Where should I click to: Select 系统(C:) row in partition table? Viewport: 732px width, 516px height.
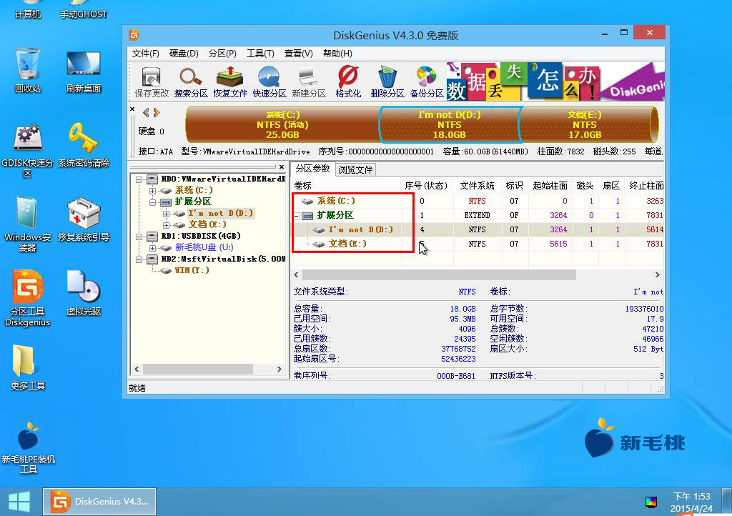[x=478, y=201]
